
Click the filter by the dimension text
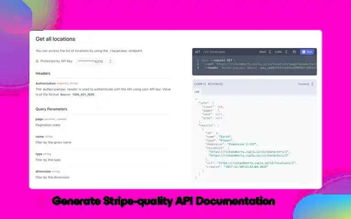[53, 177]
